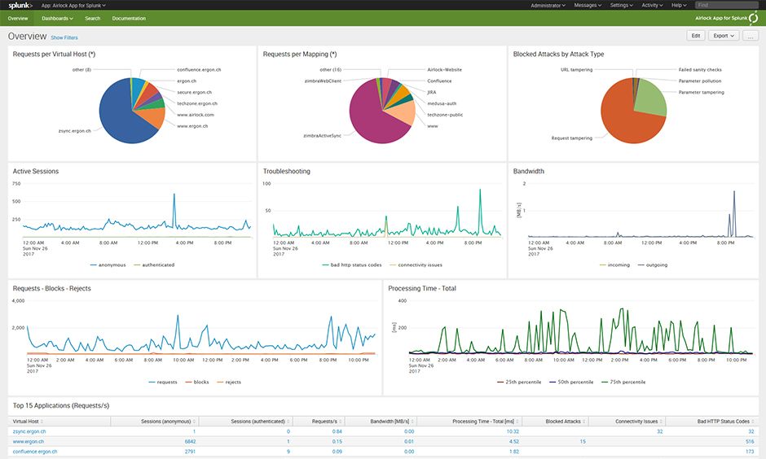Toggle the requests legend entry
766x459 pixels.
163,382
